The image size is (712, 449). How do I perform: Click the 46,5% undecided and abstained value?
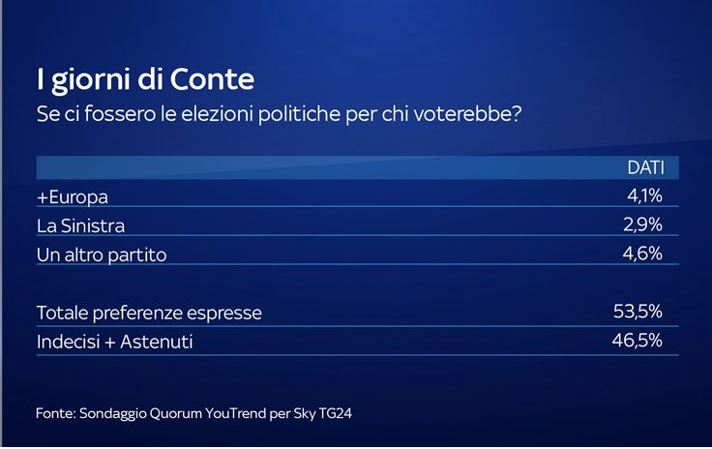(637, 342)
